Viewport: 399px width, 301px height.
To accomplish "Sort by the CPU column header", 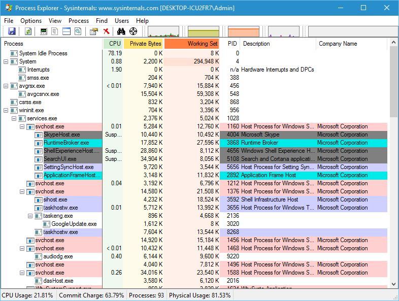I will 113,44.
